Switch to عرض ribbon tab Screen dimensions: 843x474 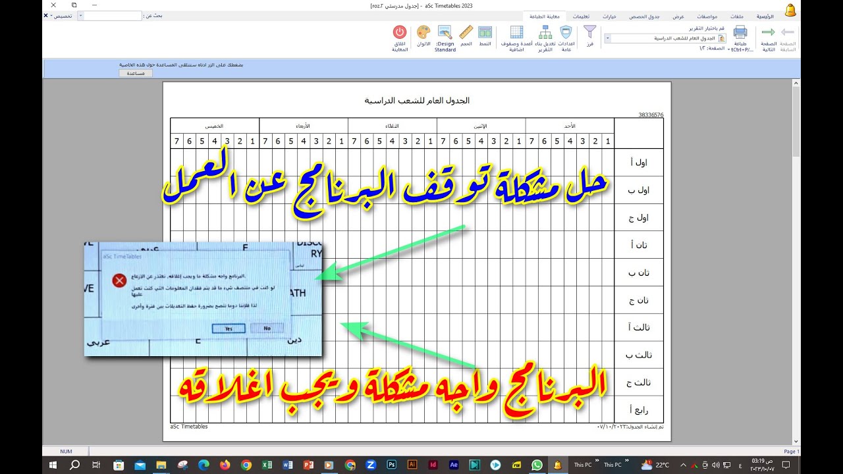pos(678,15)
